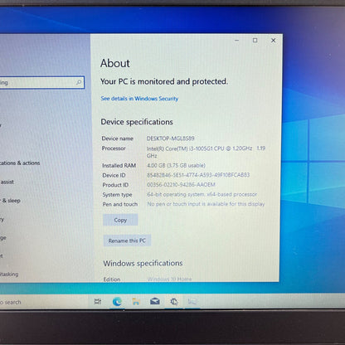Click the Find a setting search field

pyautogui.click(x=41, y=82)
